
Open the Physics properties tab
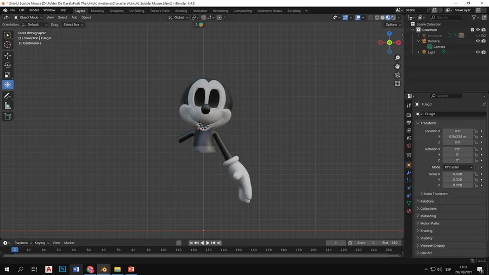409,188
